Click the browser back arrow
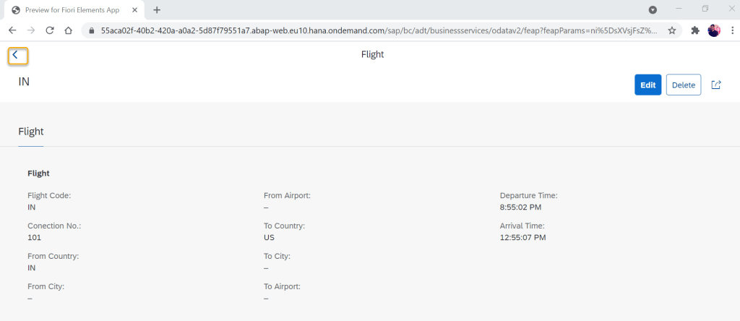 point(12,30)
